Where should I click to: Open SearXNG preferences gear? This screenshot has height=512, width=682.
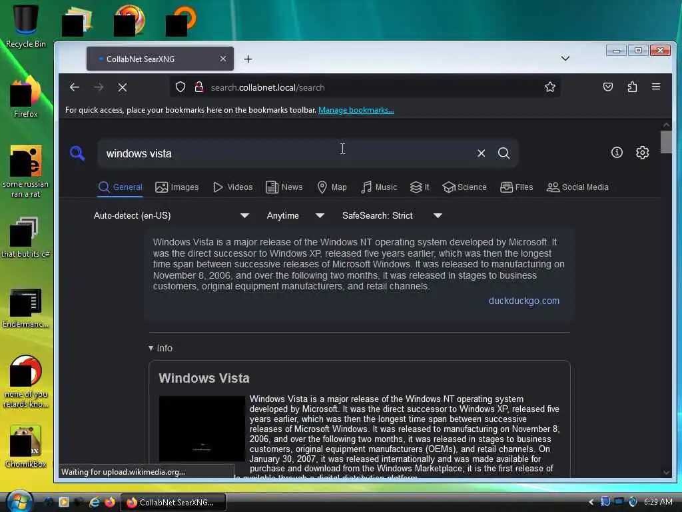(643, 153)
